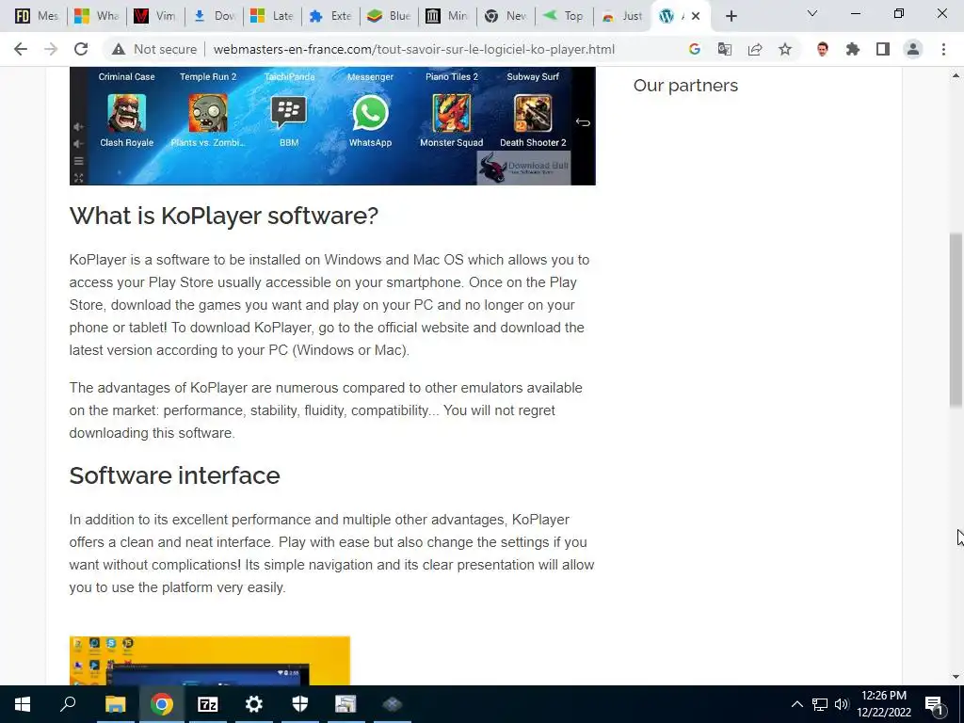Switch to the 'Blue' BlueStacks tab
This screenshot has height=723, width=964.
pyautogui.click(x=389, y=16)
